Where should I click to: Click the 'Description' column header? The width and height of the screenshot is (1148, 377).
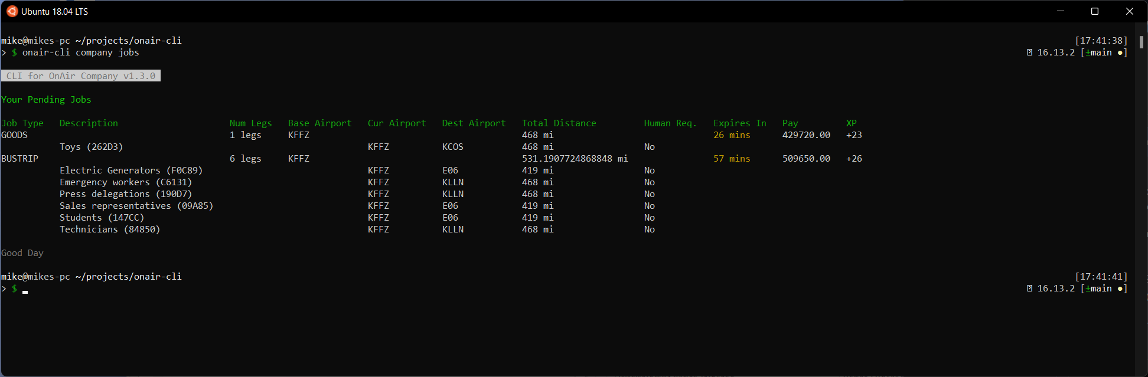pos(89,123)
